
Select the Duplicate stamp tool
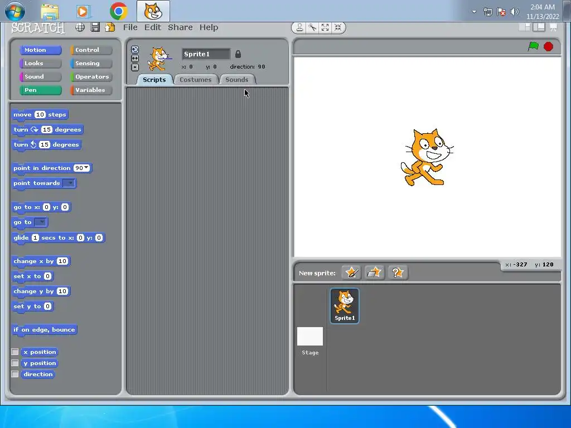click(299, 28)
